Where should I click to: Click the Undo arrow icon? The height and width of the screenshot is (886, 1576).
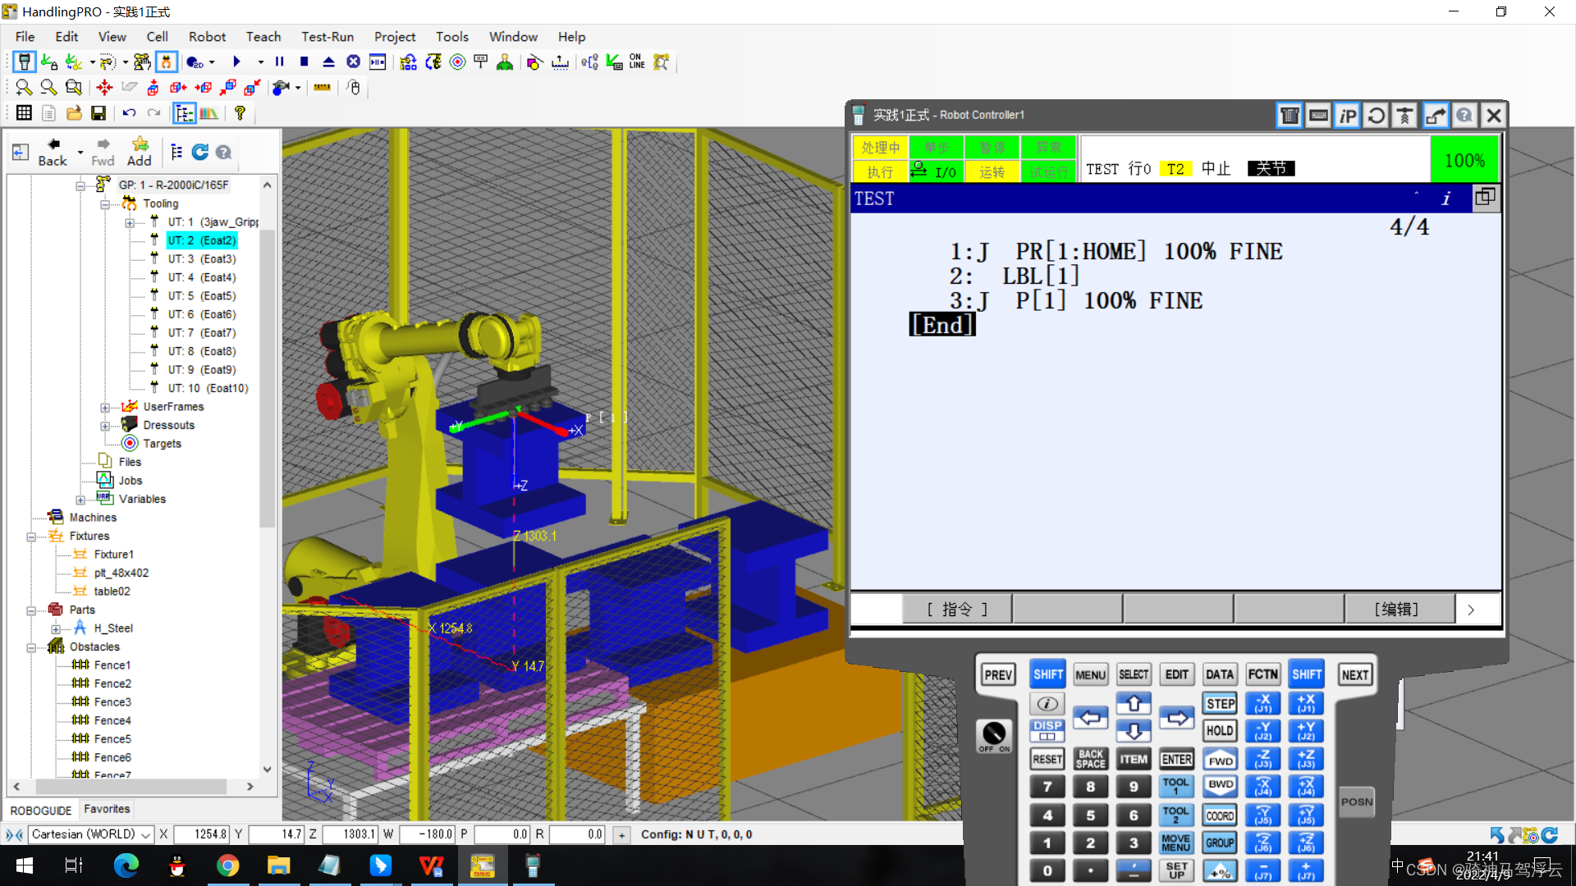coord(129,113)
